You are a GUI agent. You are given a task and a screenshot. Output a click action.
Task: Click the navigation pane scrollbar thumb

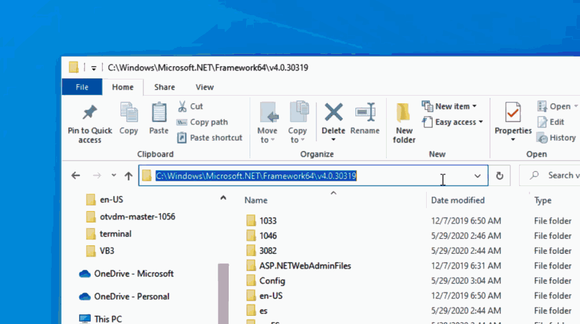pos(223,294)
